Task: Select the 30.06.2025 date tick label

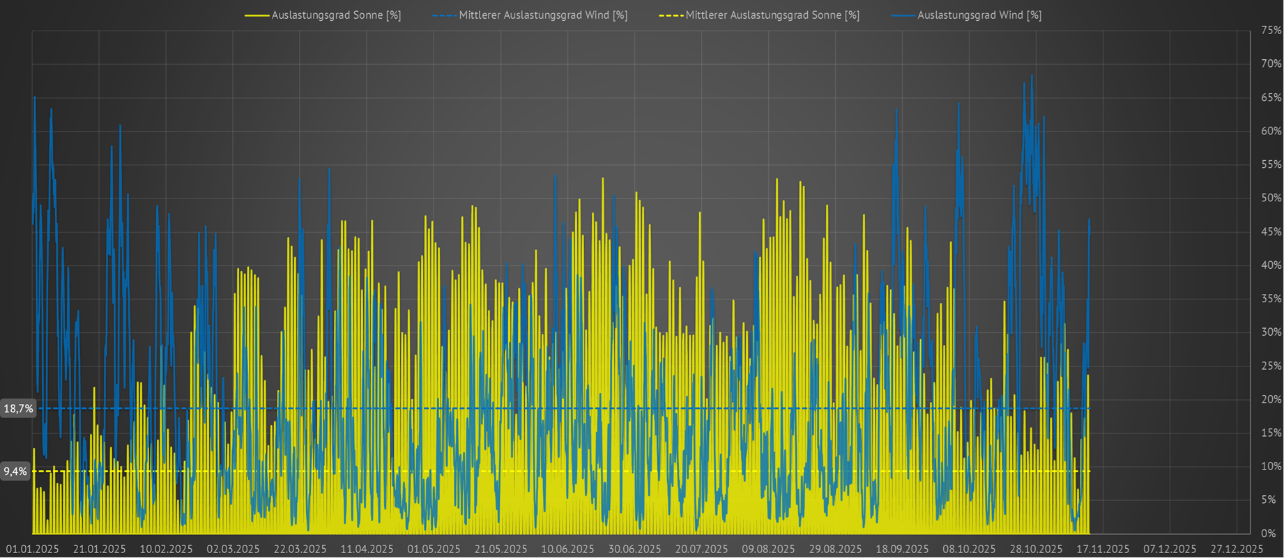Action: pos(634,549)
